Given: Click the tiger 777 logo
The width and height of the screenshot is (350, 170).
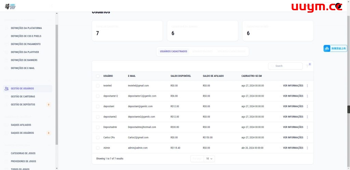Looking at the screenshot, I should [11, 6].
